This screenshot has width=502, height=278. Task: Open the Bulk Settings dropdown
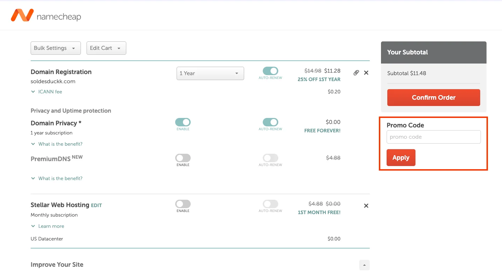coord(55,48)
